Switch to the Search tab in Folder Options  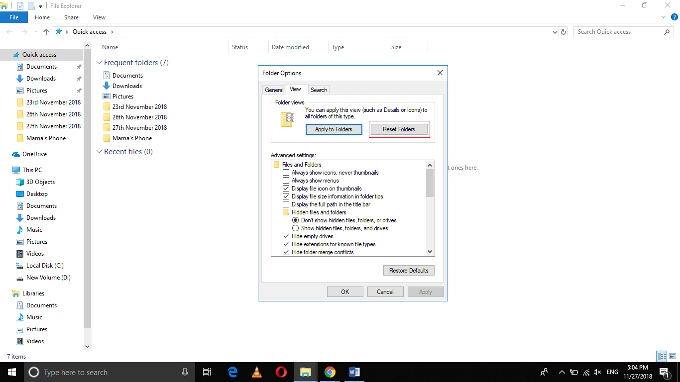pos(319,90)
